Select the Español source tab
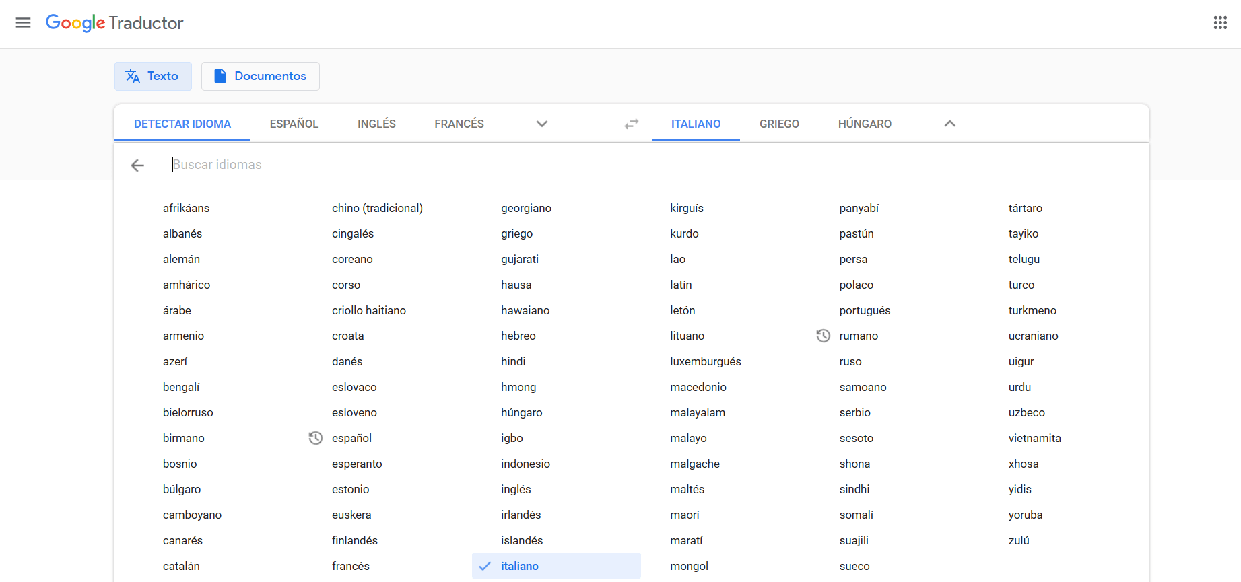The width and height of the screenshot is (1241, 582). pos(294,124)
